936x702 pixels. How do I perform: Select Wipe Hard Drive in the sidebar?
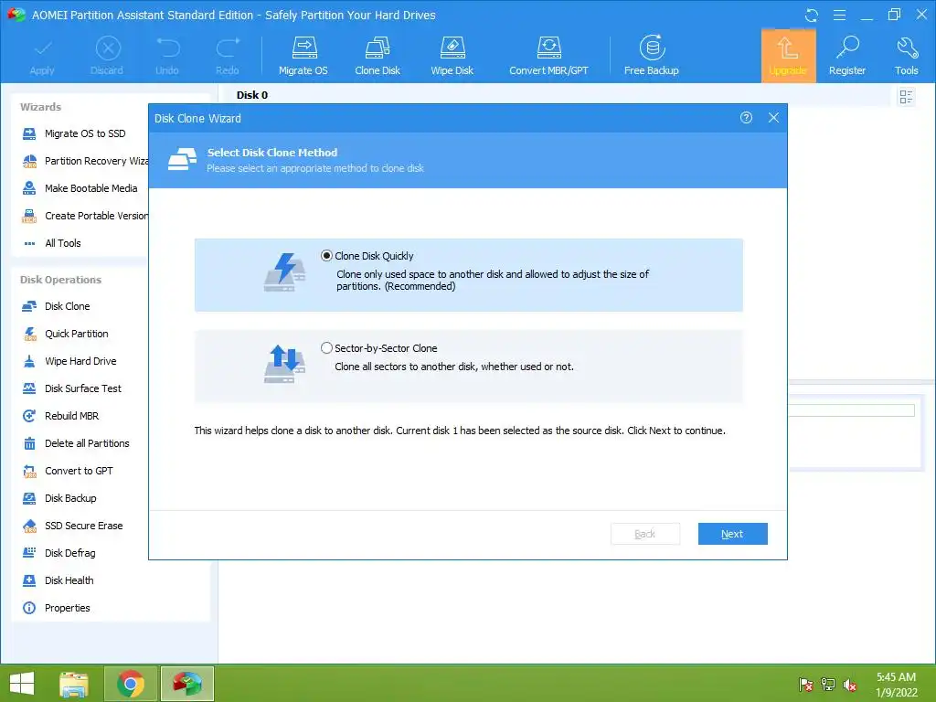click(80, 361)
